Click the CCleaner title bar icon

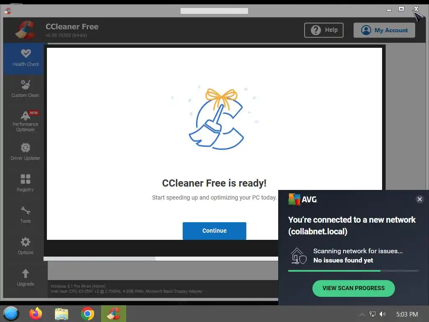(8, 10)
